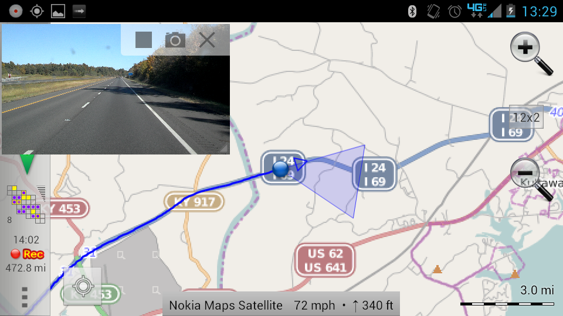The height and width of the screenshot is (316, 563).
Task: Open the picture notification icon
Action: [58, 11]
